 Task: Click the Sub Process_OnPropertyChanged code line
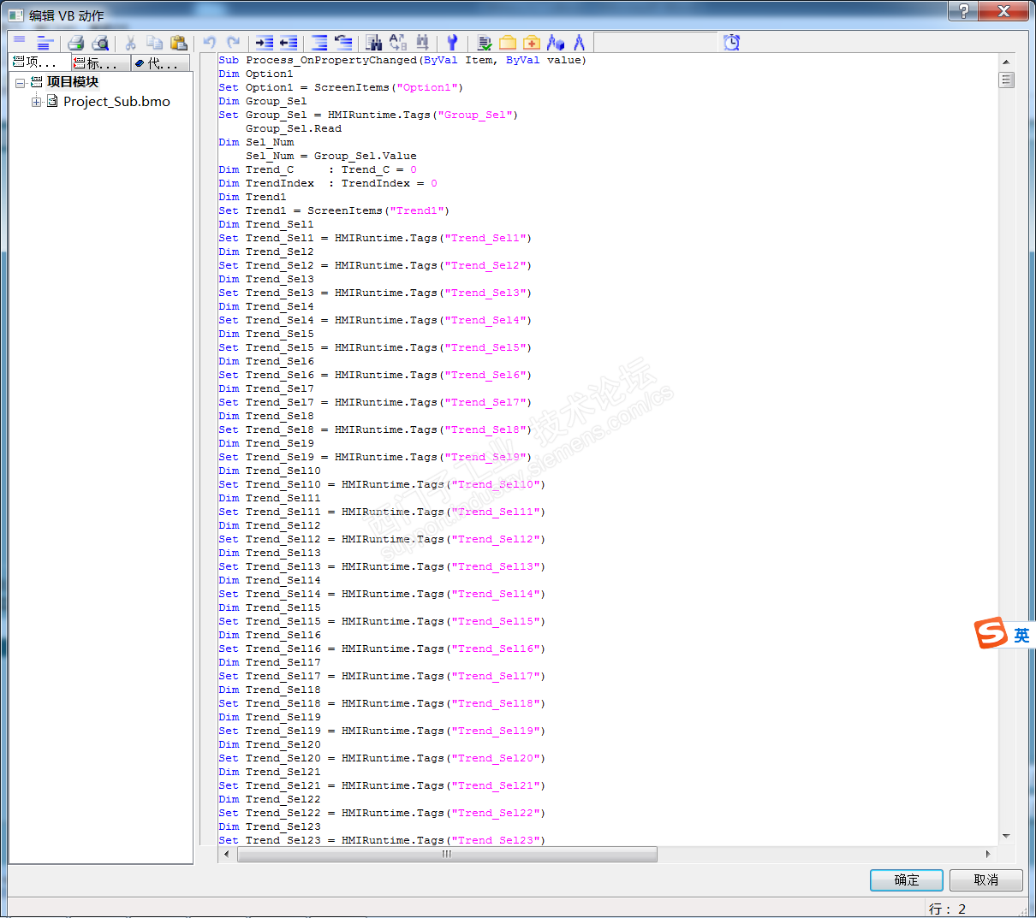pyautogui.click(x=402, y=60)
